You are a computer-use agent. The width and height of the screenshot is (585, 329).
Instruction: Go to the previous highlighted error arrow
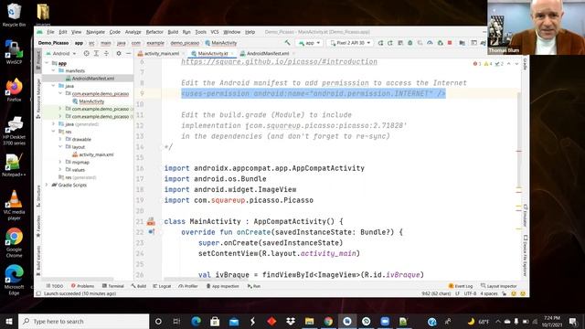pyautogui.click(x=508, y=64)
